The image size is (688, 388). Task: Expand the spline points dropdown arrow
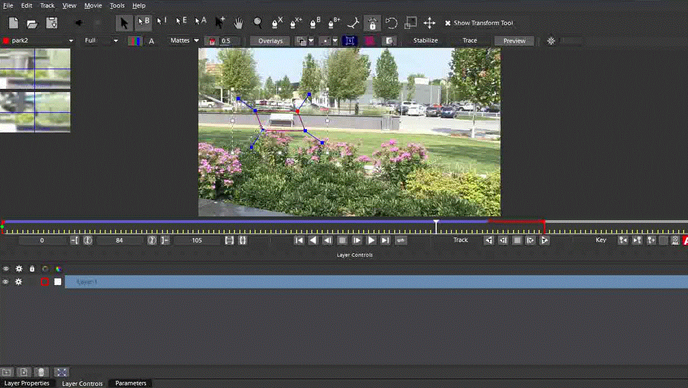335,41
